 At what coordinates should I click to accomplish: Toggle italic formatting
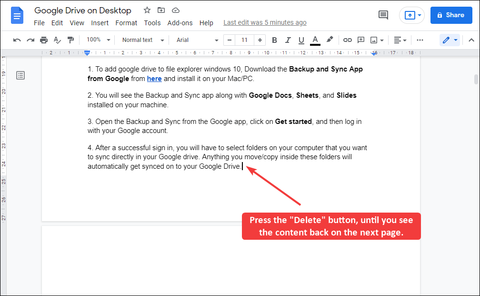[288, 40]
